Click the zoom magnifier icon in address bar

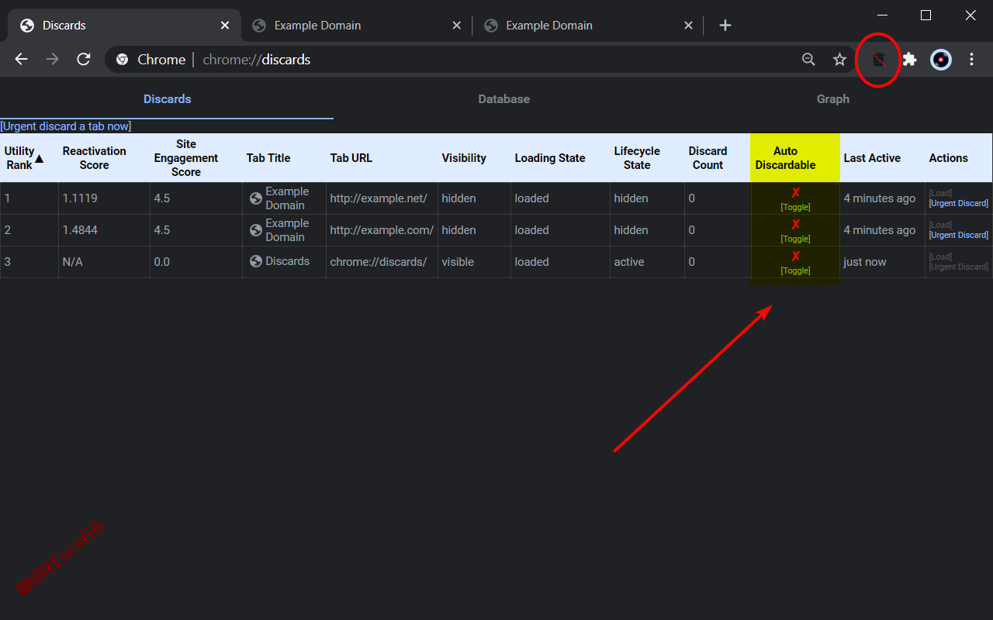point(808,60)
